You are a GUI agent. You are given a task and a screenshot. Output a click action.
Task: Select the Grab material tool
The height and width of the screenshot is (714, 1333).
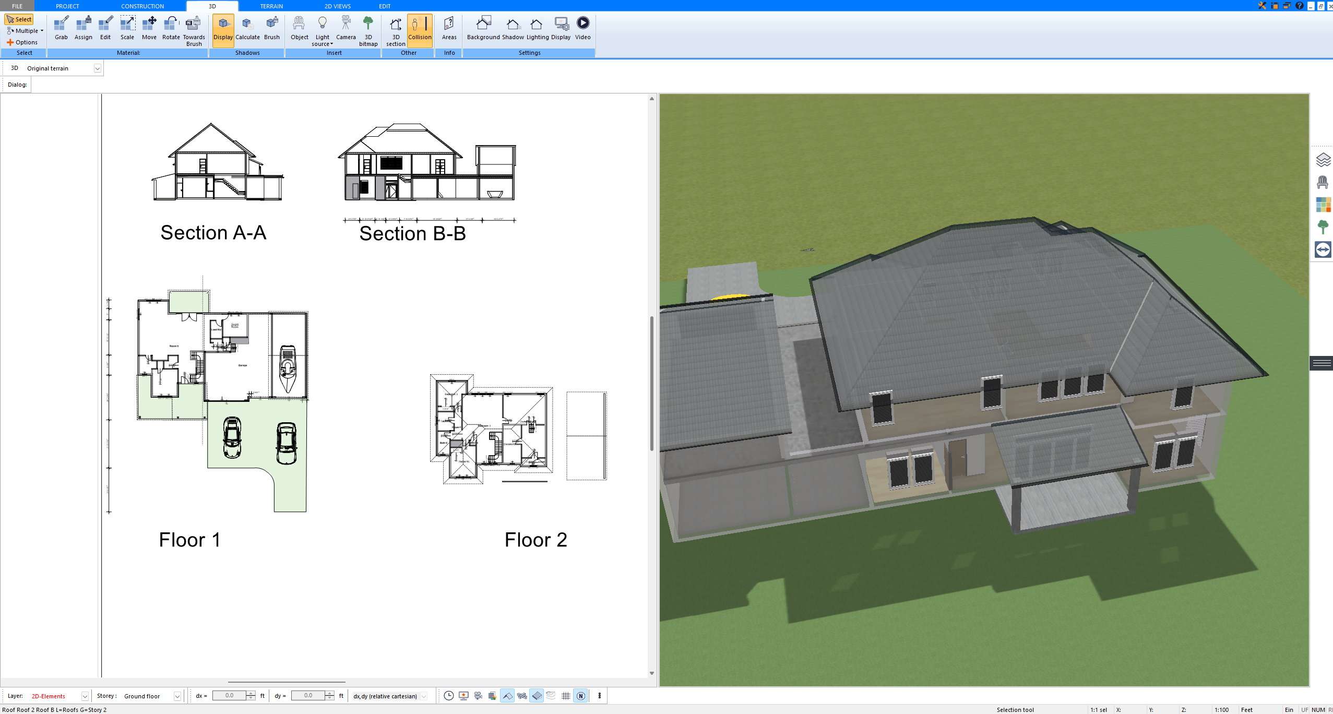(60, 29)
